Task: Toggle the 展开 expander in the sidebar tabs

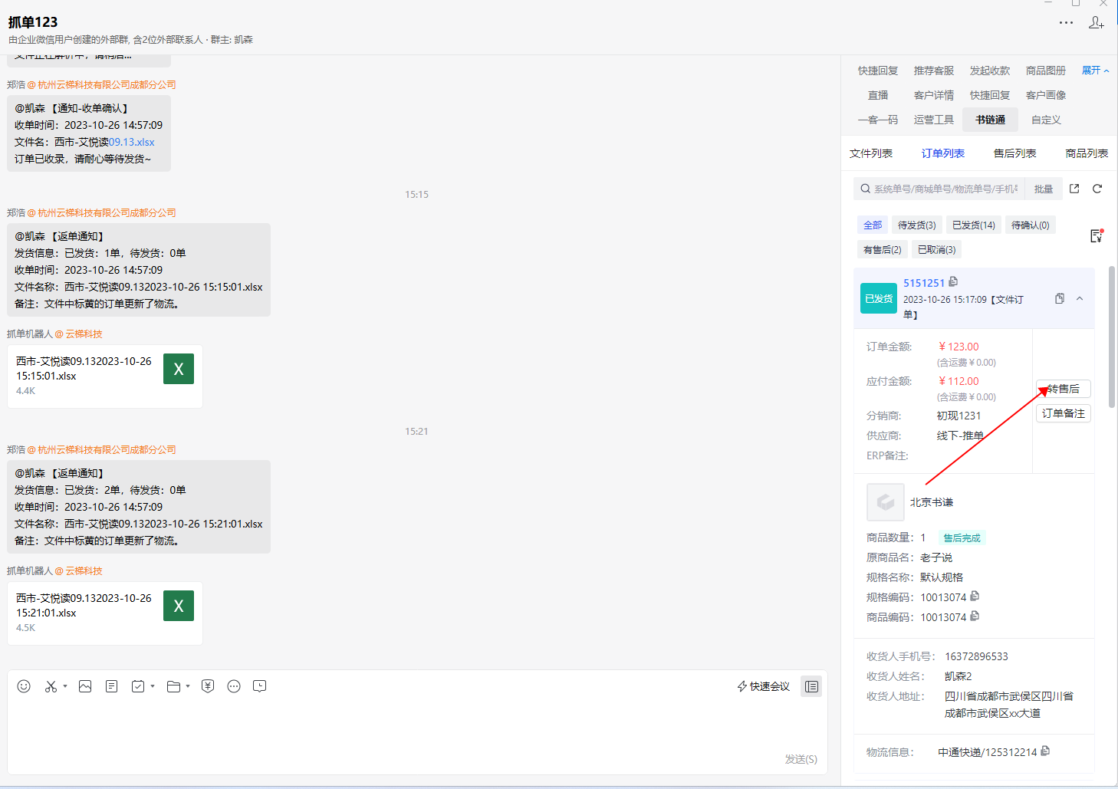Action: [1096, 70]
